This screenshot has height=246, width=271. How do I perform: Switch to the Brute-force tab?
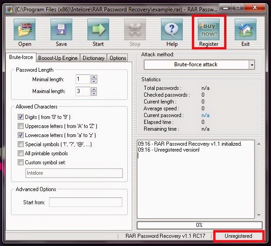click(21, 57)
